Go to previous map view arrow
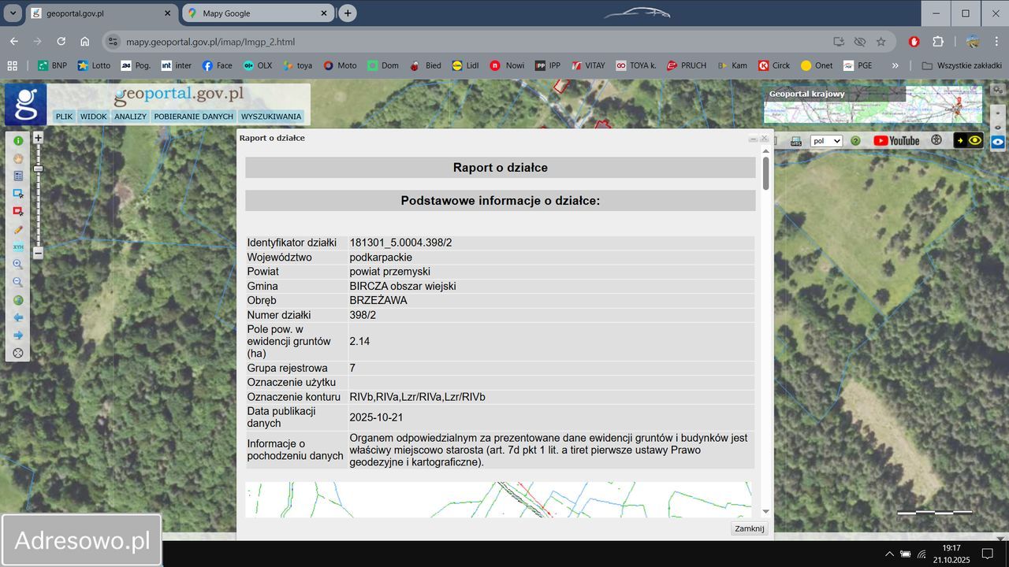This screenshot has height=567, width=1009. (x=18, y=318)
